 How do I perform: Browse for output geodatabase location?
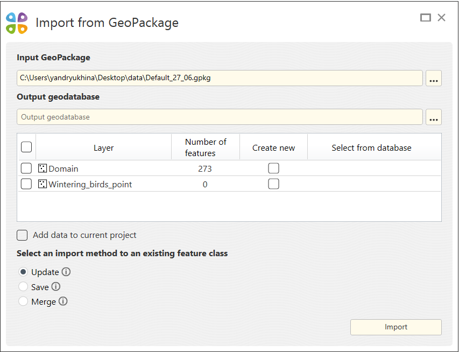click(x=434, y=117)
